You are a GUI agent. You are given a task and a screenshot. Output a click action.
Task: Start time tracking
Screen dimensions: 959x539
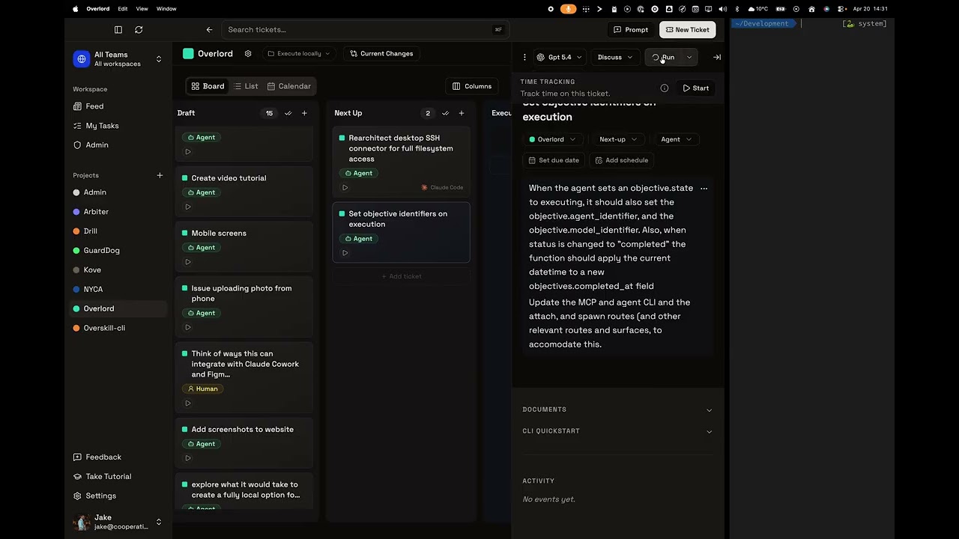coord(696,88)
